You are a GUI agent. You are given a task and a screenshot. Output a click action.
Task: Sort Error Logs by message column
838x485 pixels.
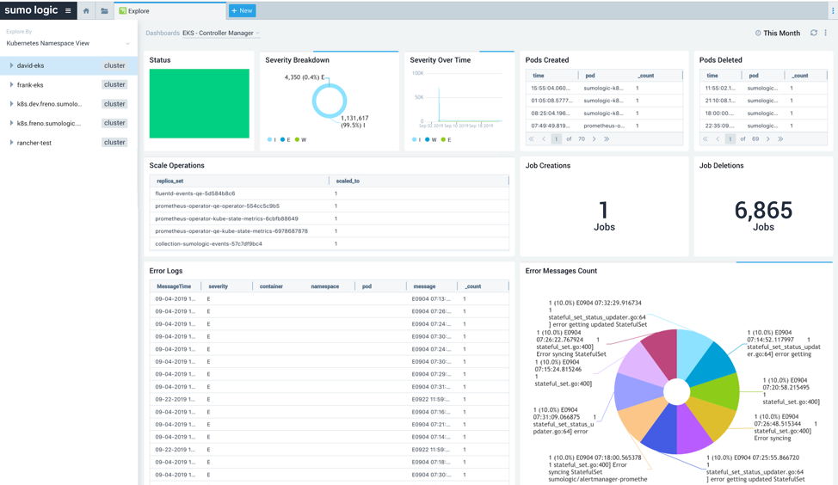pyautogui.click(x=424, y=286)
